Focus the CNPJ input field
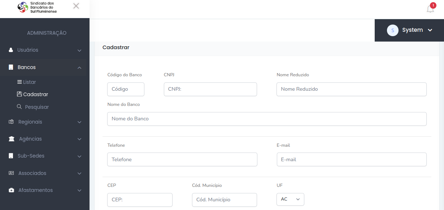 coord(210,89)
